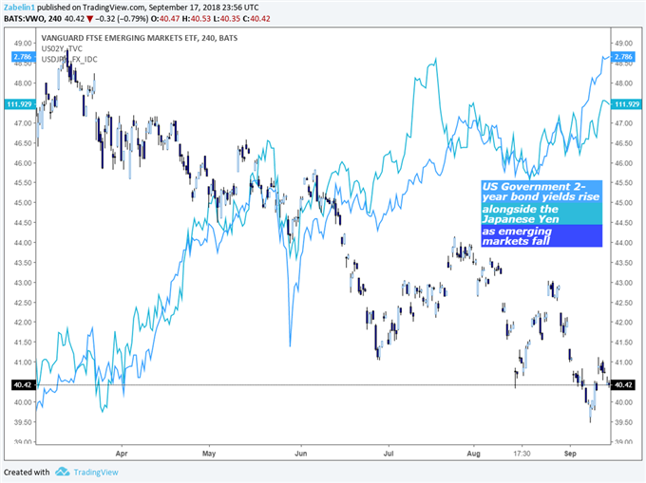Click the H:40.53 high price value
The width and height of the screenshot is (646, 483).
pyautogui.click(x=196, y=19)
